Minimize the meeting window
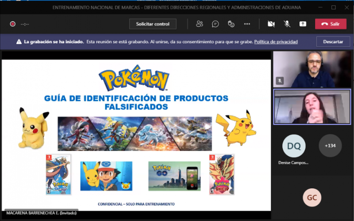Viewport: 354px width, 221px height. click(x=320, y=7)
